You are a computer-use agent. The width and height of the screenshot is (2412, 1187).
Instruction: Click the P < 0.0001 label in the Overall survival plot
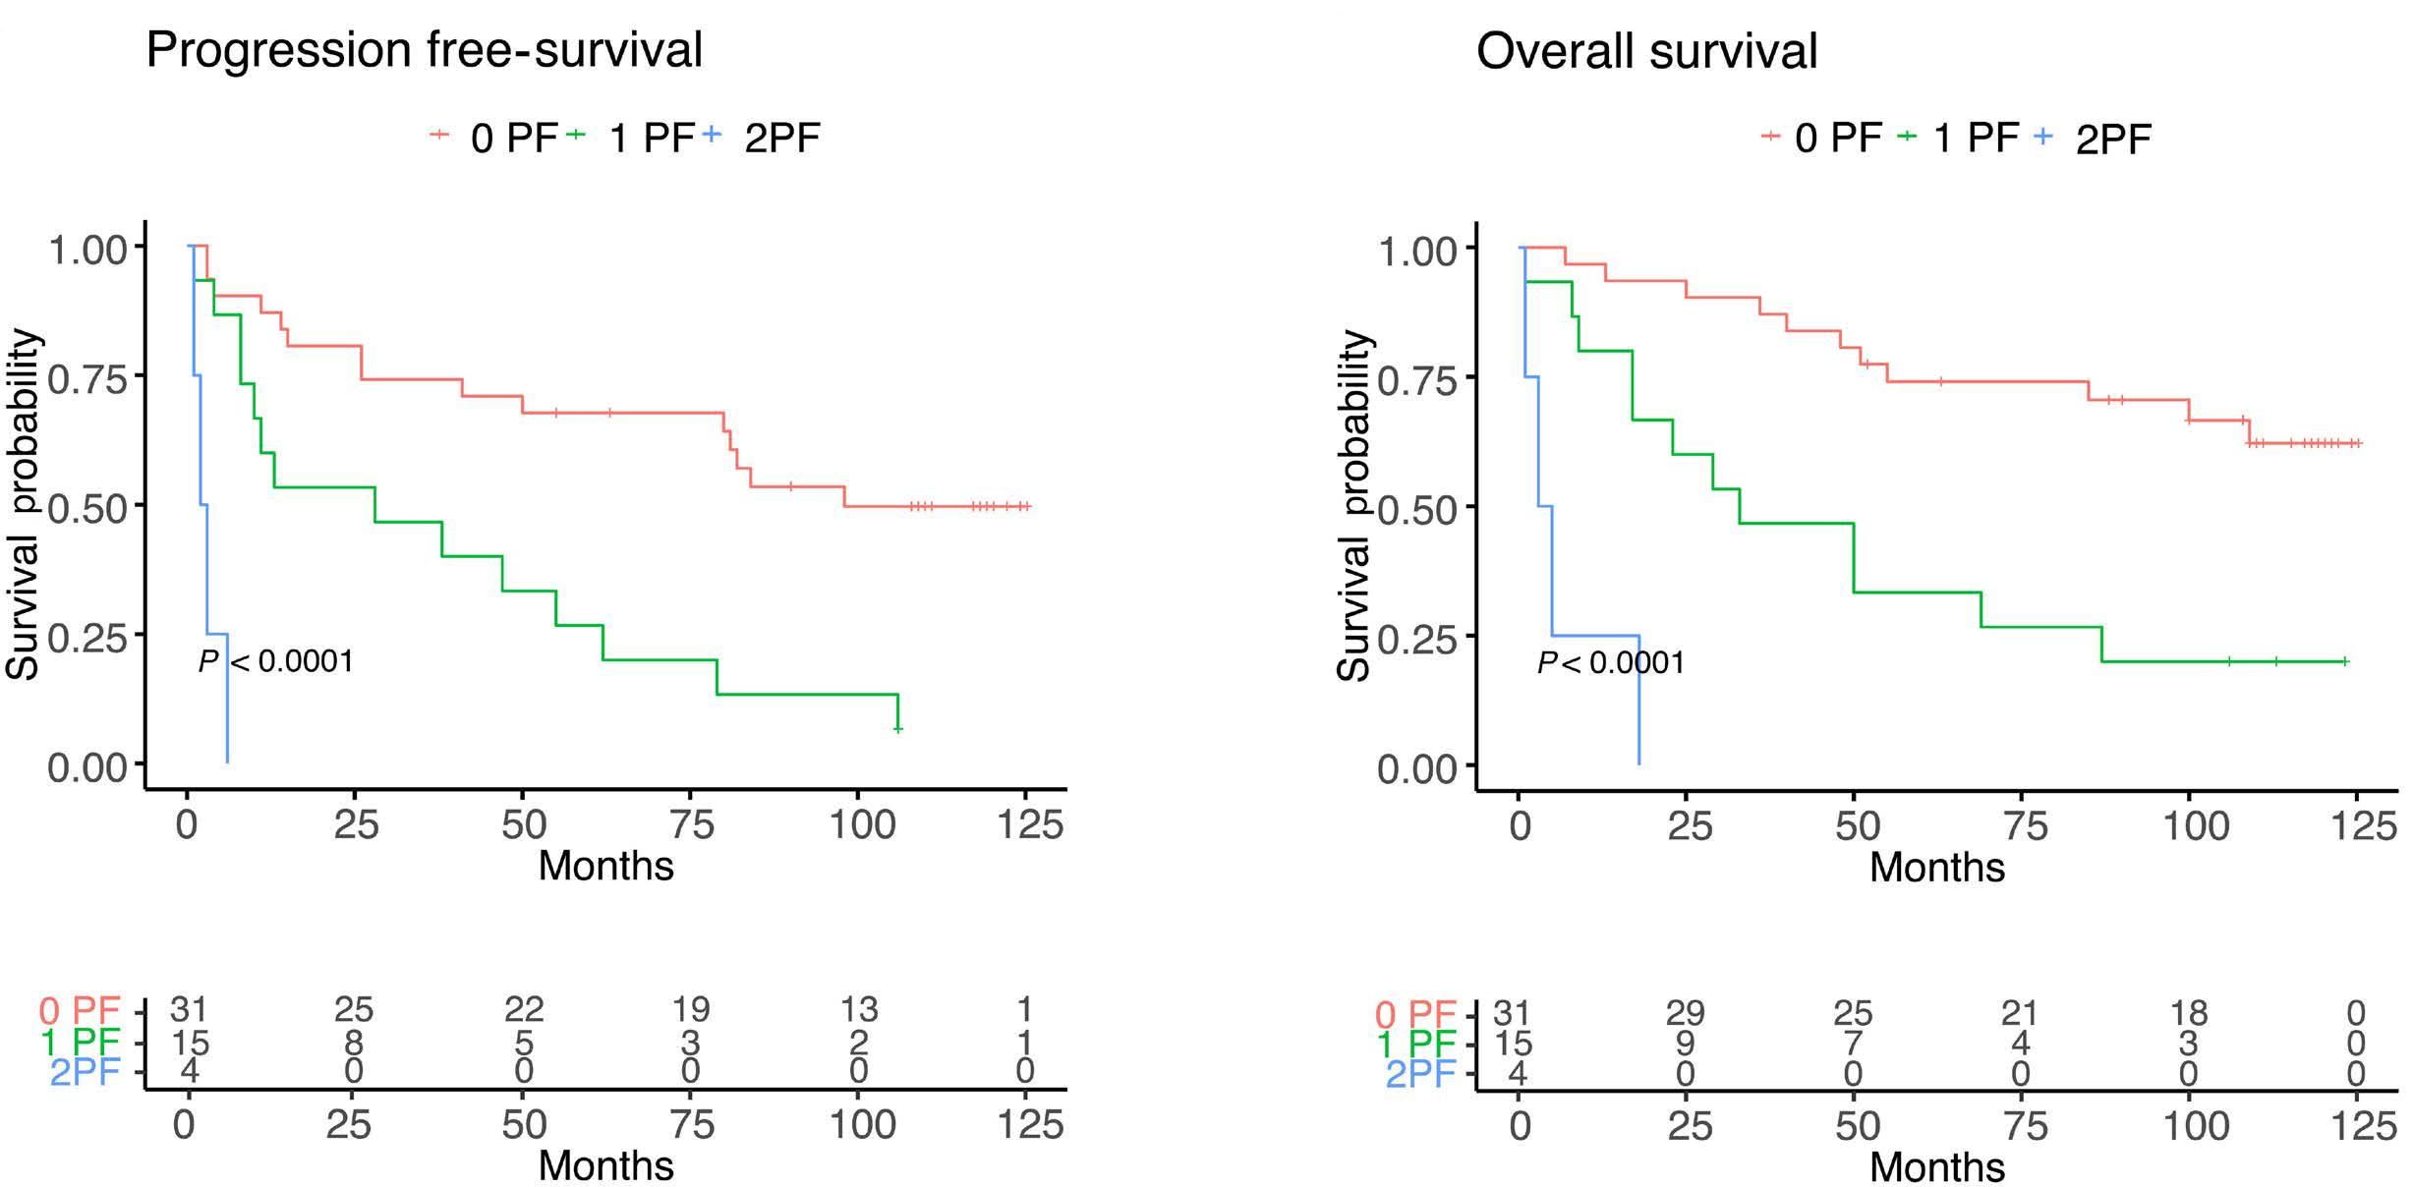pos(1611,663)
